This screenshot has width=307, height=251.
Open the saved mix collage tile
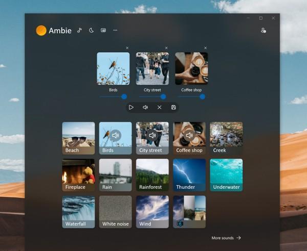[x=189, y=212]
